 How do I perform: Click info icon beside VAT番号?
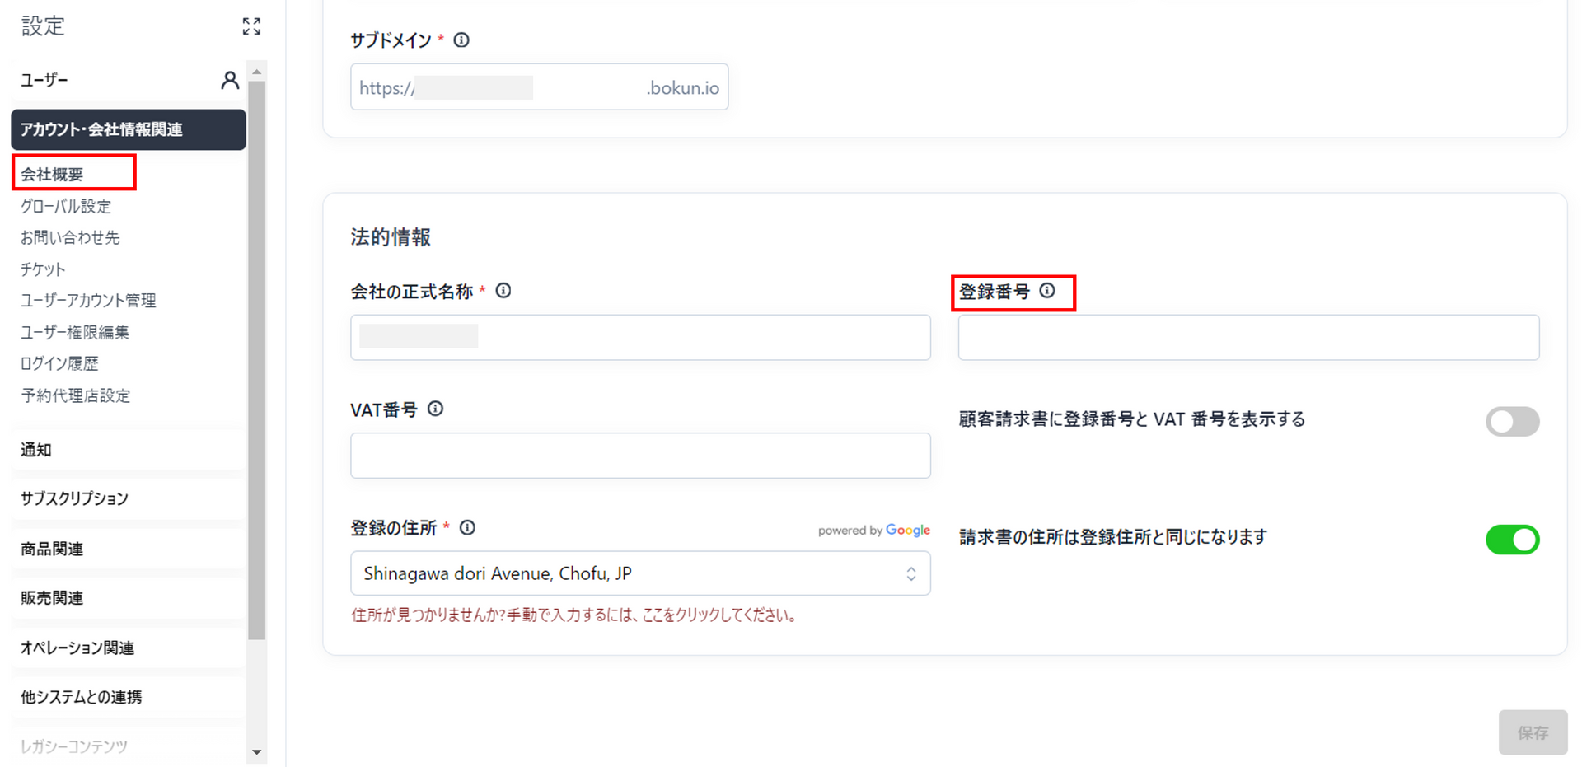436,409
